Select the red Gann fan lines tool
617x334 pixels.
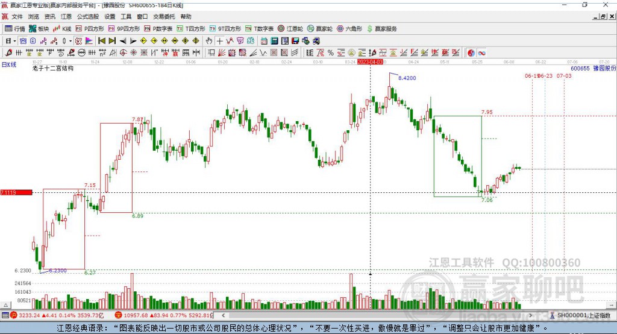[222, 53]
